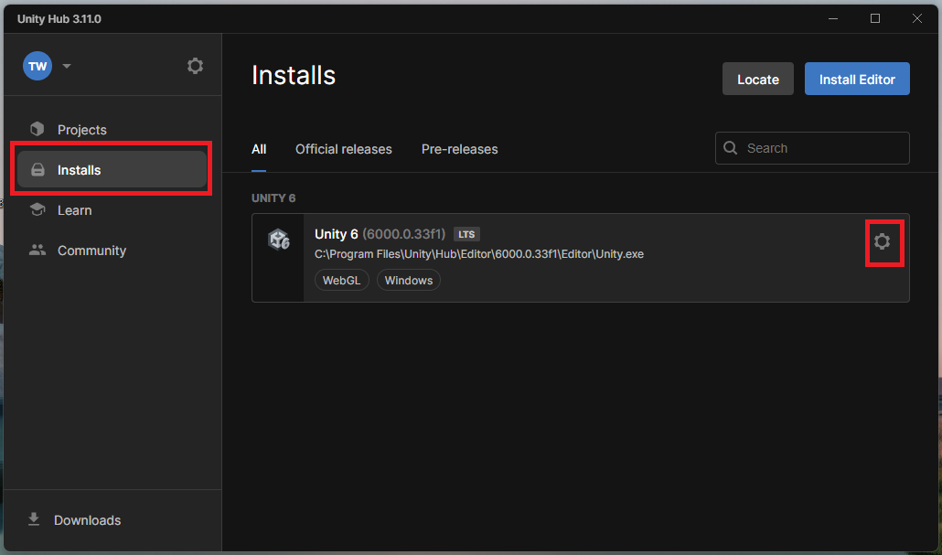942x555 pixels.
Task: Switch to the Official releases tab
Action: pyautogui.click(x=343, y=149)
